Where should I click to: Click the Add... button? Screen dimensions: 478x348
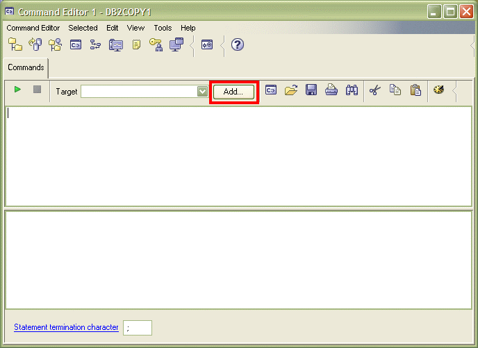pos(233,92)
